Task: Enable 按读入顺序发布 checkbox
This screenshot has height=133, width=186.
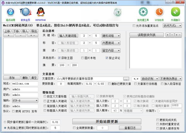Action: (x=157, y=128)
